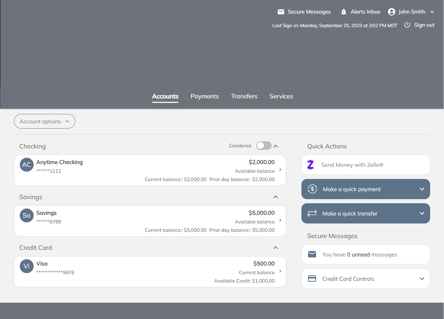Open the Account options dropdown
This screenshot has height=319, width=444.
(x=44, y=121)
